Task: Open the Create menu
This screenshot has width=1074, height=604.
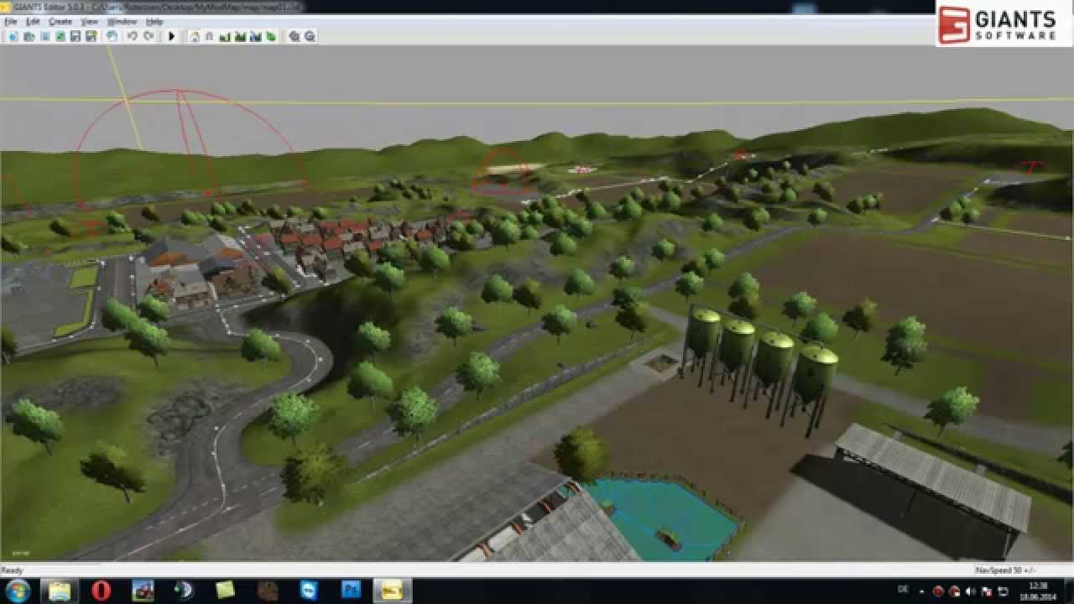Action: pos(60,21)
